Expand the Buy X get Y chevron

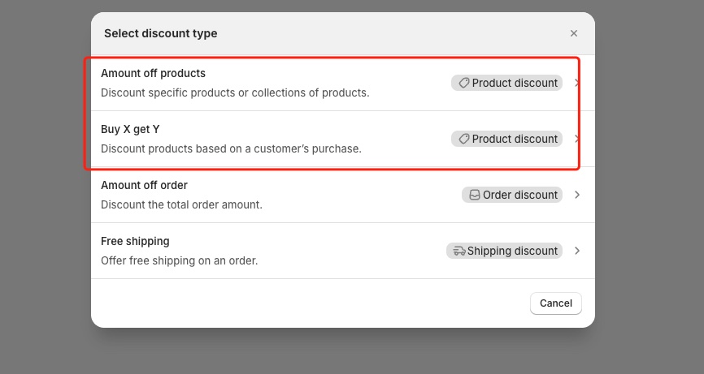pos(576,139)
